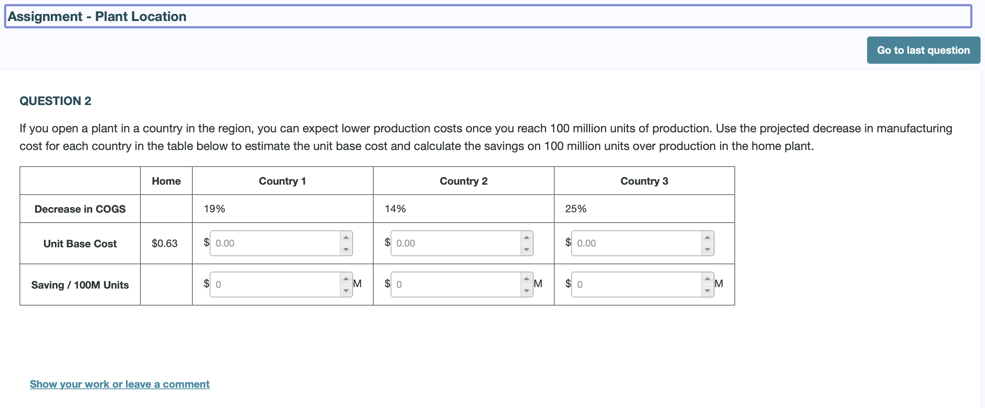Increment Country 1 Saving per 100M Units spinner
The width and height of the screenshot is (985, 408).
[x=345, y=278]
